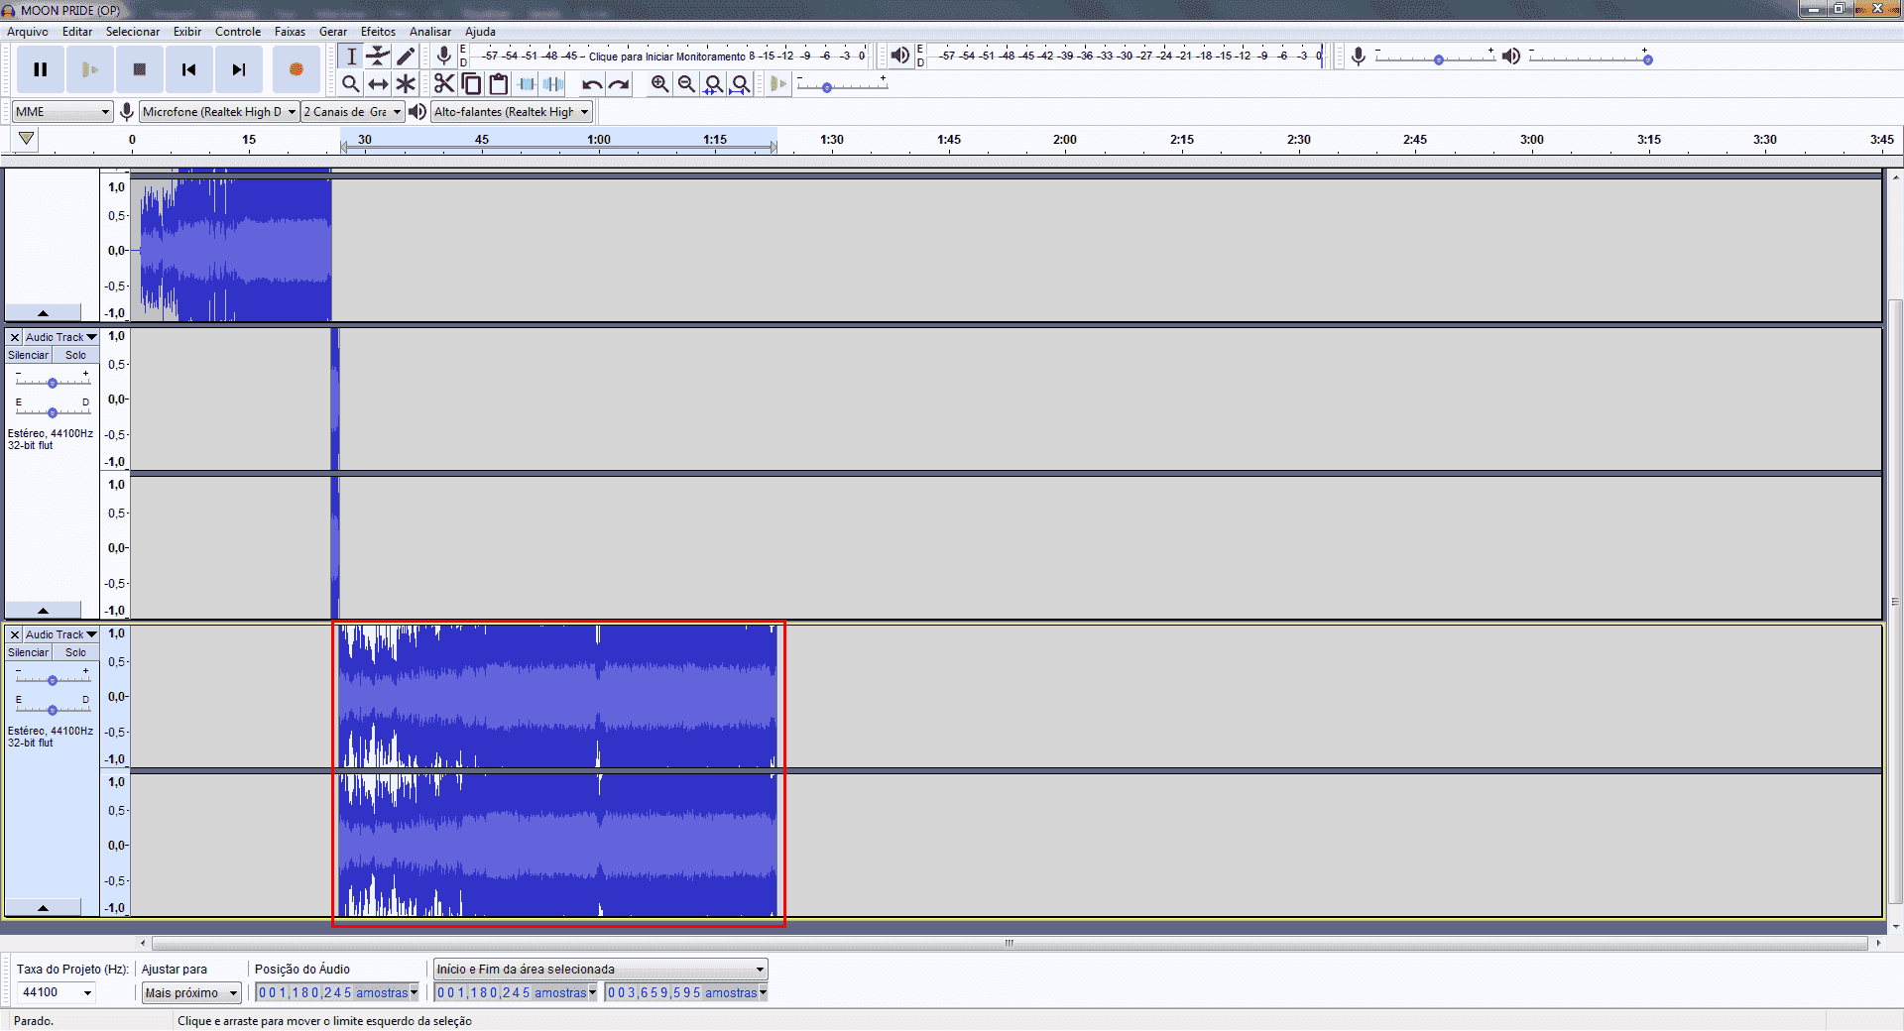Open Microfone (Realtek High D) device dropdown

(x=219, y=112)
